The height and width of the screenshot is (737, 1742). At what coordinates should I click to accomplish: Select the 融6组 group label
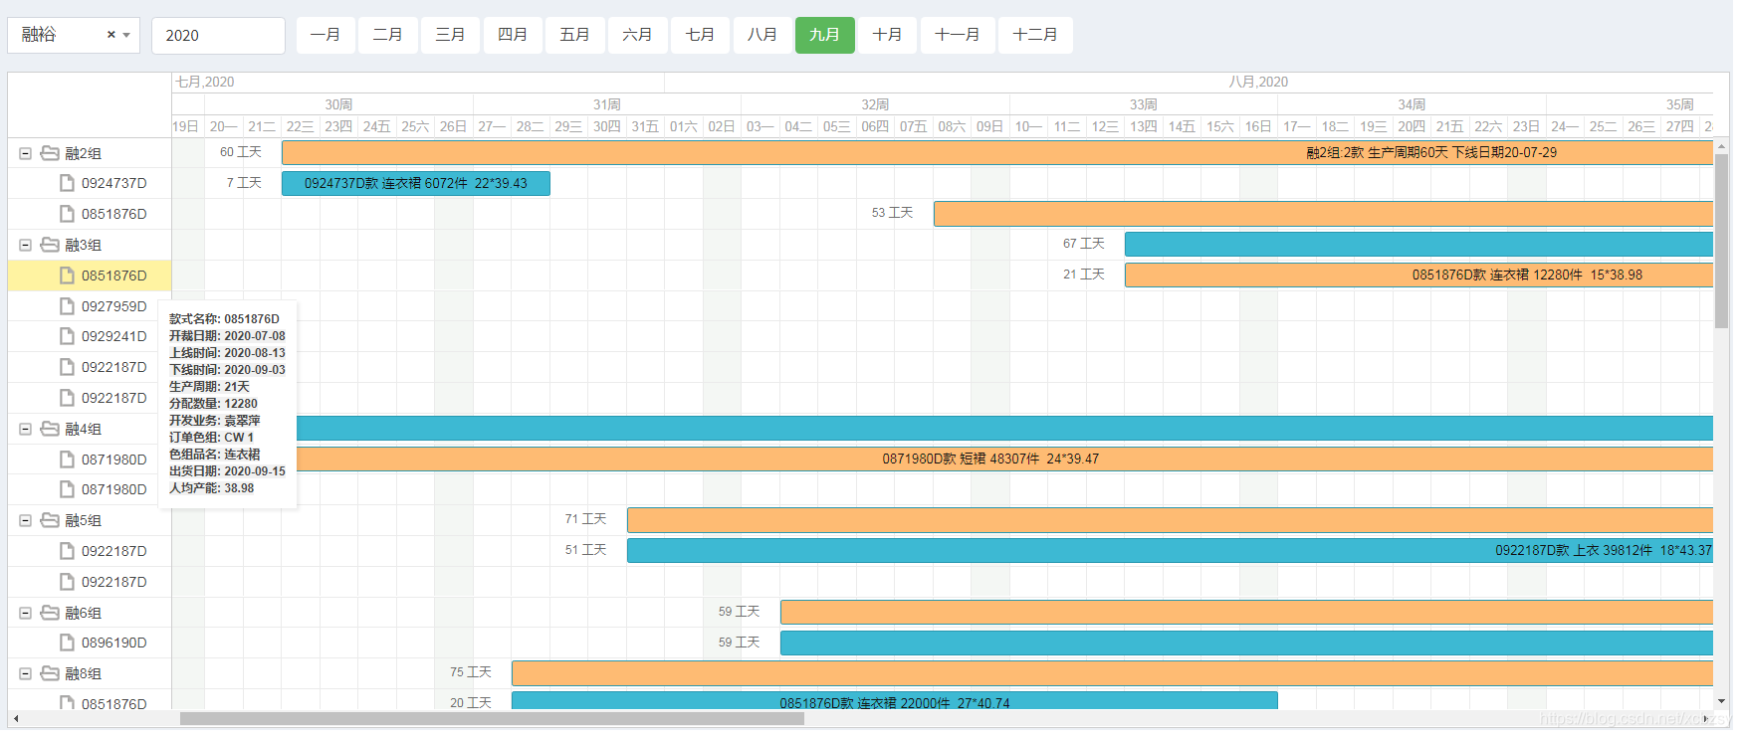click(x=84, y=613)
